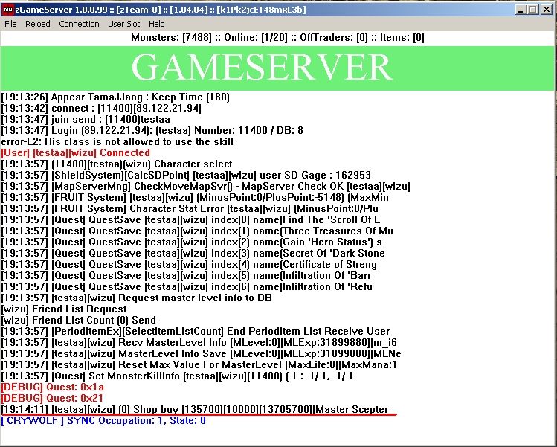The width and height of the screenshot is (557, 447).
Task: Open the Reload menu
Action: click(x=38, y=24)
